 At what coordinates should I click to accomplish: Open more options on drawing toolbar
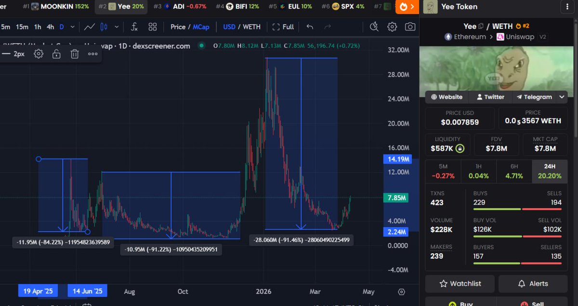(93, 54)
